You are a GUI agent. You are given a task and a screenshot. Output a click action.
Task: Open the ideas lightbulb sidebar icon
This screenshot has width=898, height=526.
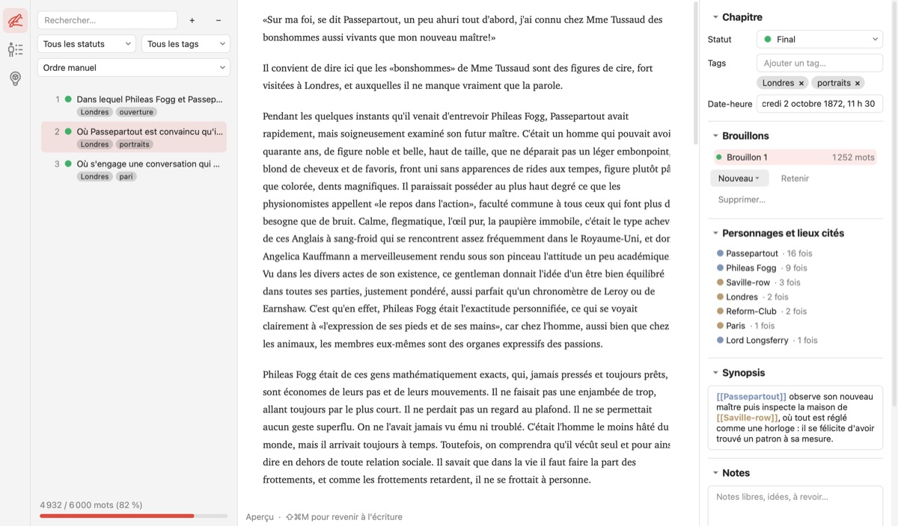15,78
